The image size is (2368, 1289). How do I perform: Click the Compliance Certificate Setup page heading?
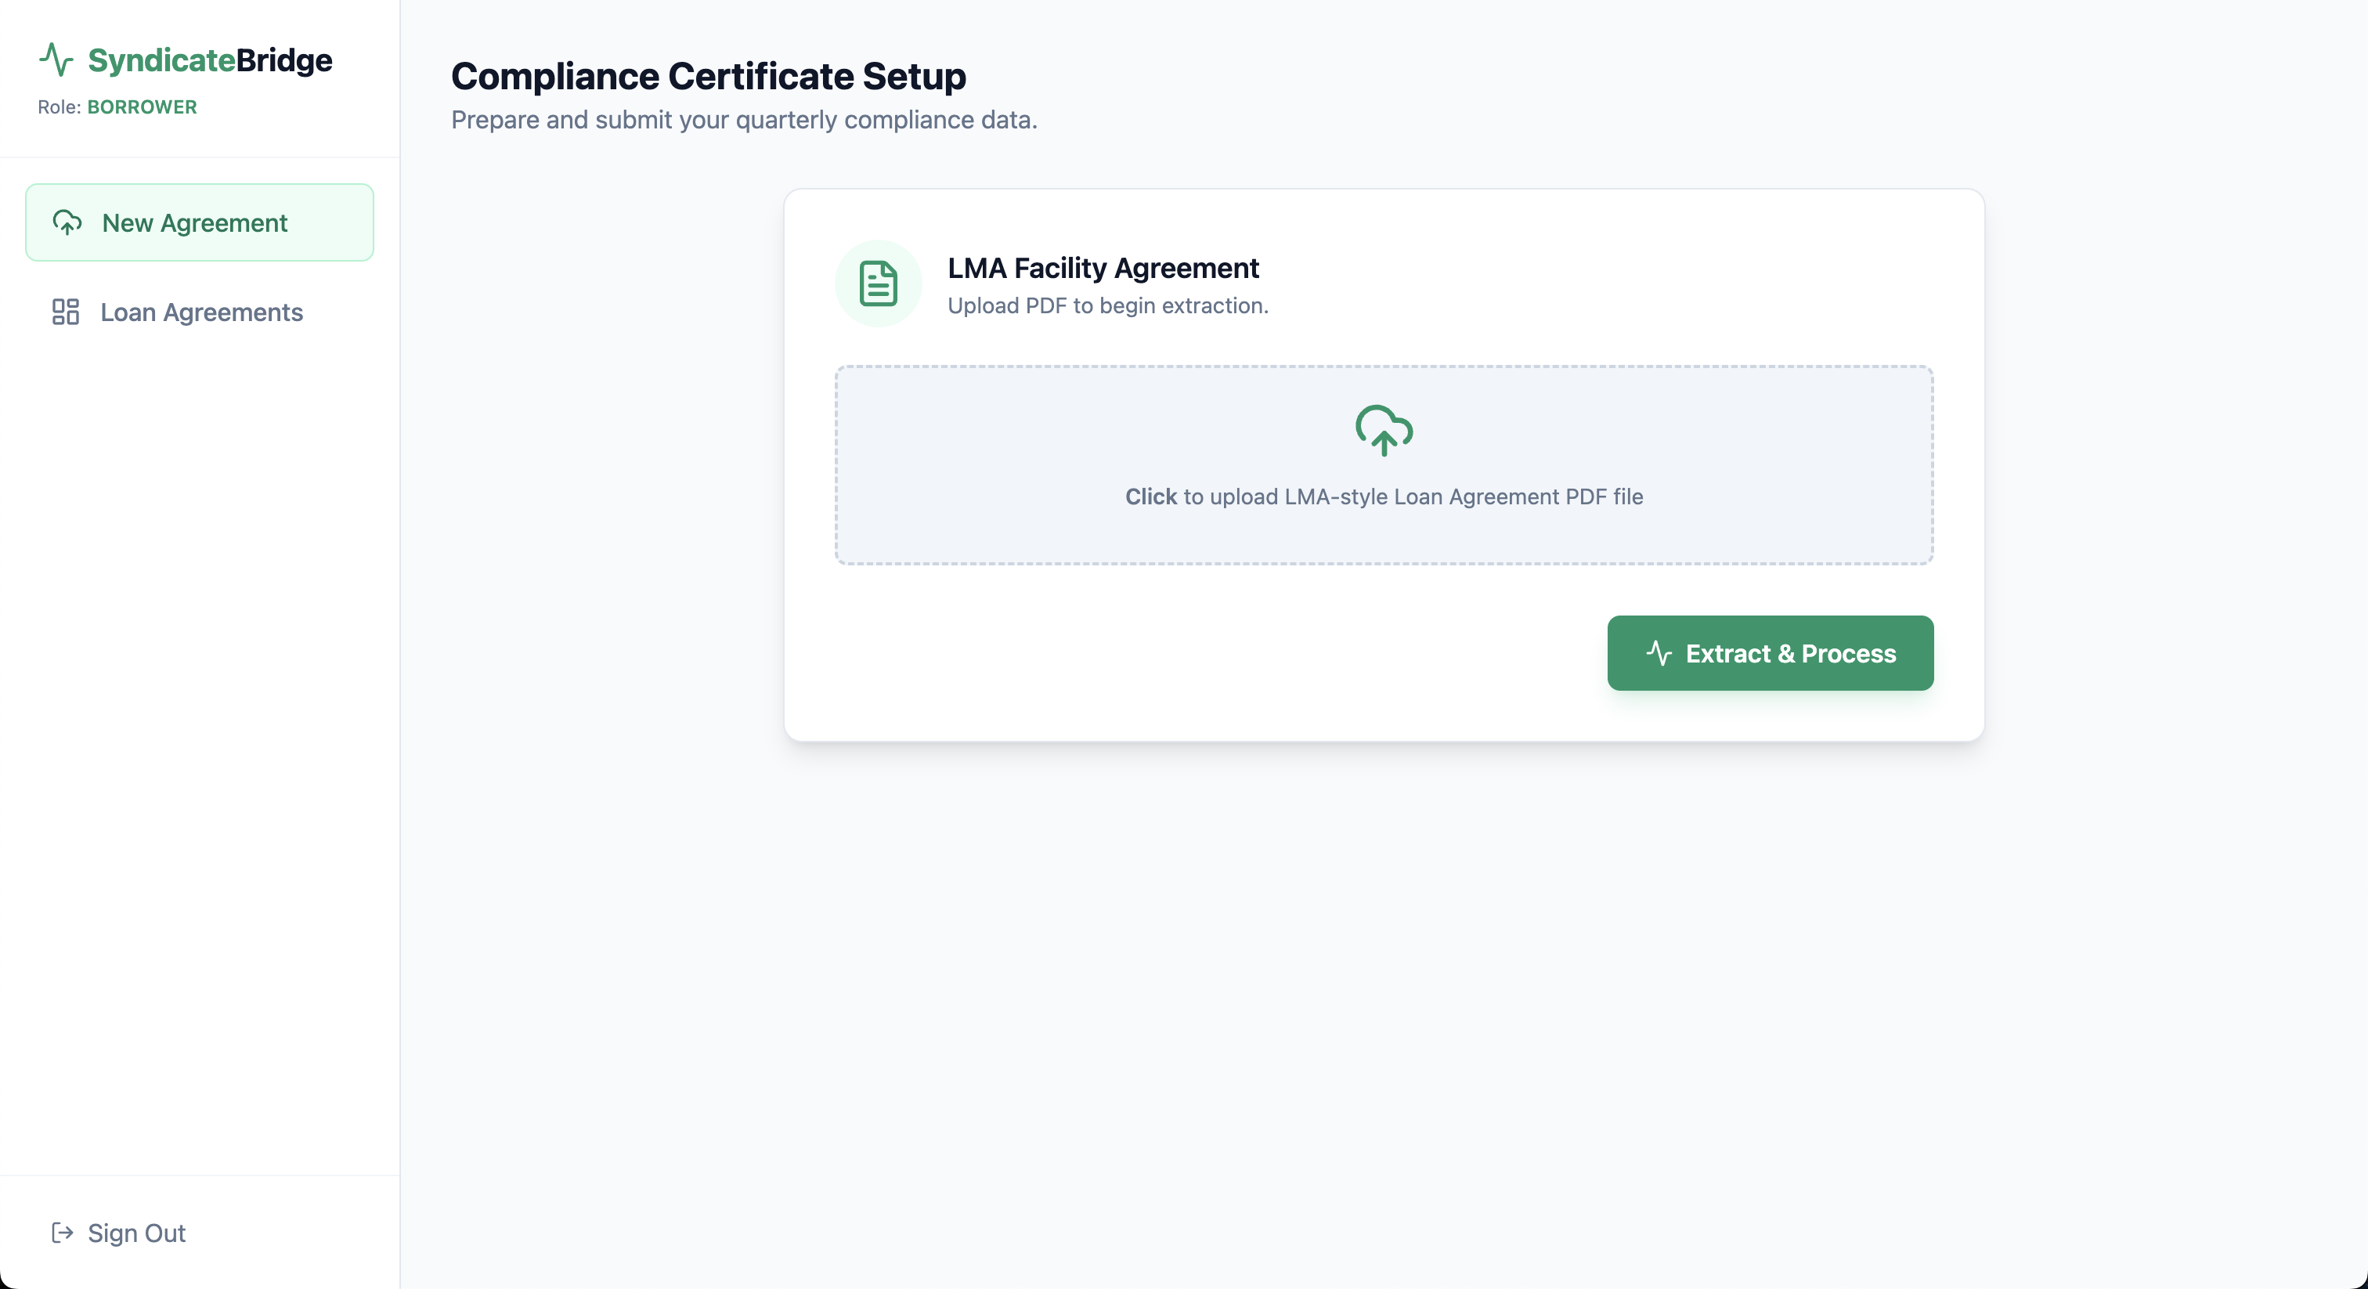click(x=708, y=75)
